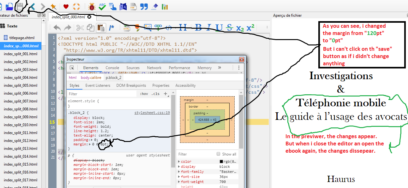Apply bold formatting with the B icon

[198, 28]
